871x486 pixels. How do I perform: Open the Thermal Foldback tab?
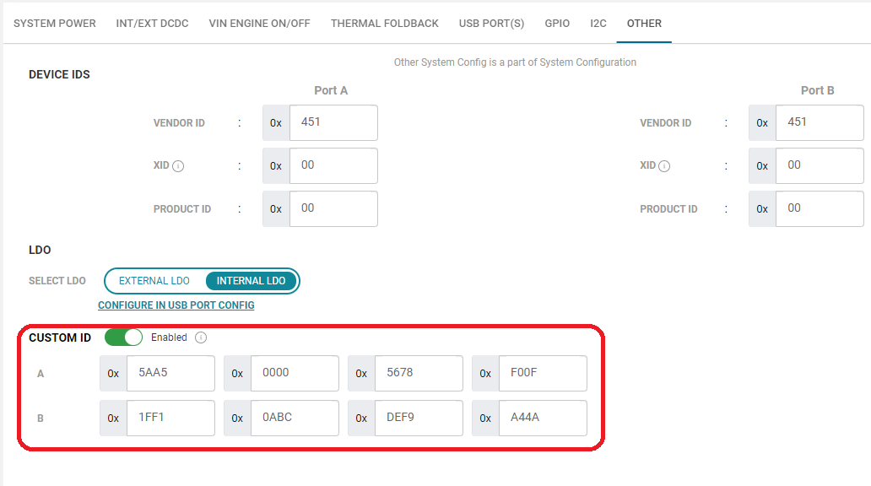384,24
